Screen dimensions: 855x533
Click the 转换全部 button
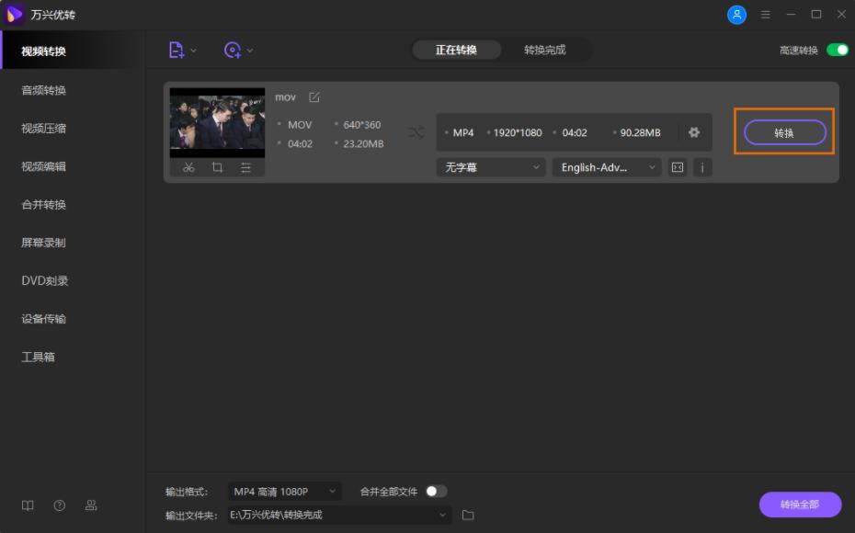tap(799, 505)
